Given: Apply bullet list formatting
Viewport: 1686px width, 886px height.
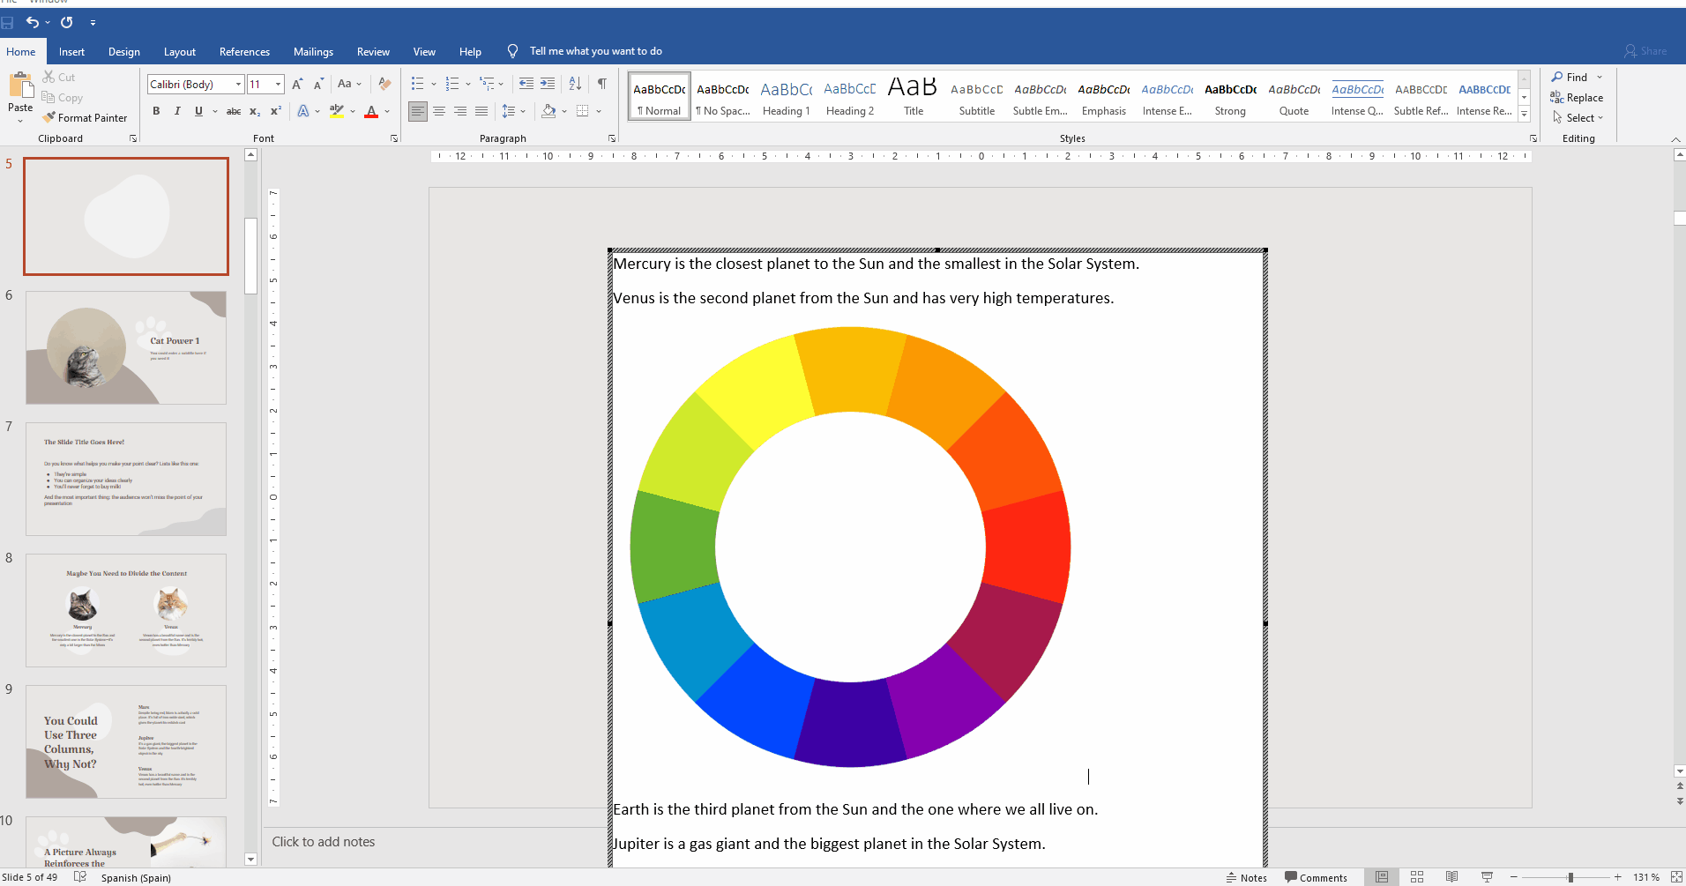Looking at the screenshot, I should pyautogui.click(x=418, y=84).
